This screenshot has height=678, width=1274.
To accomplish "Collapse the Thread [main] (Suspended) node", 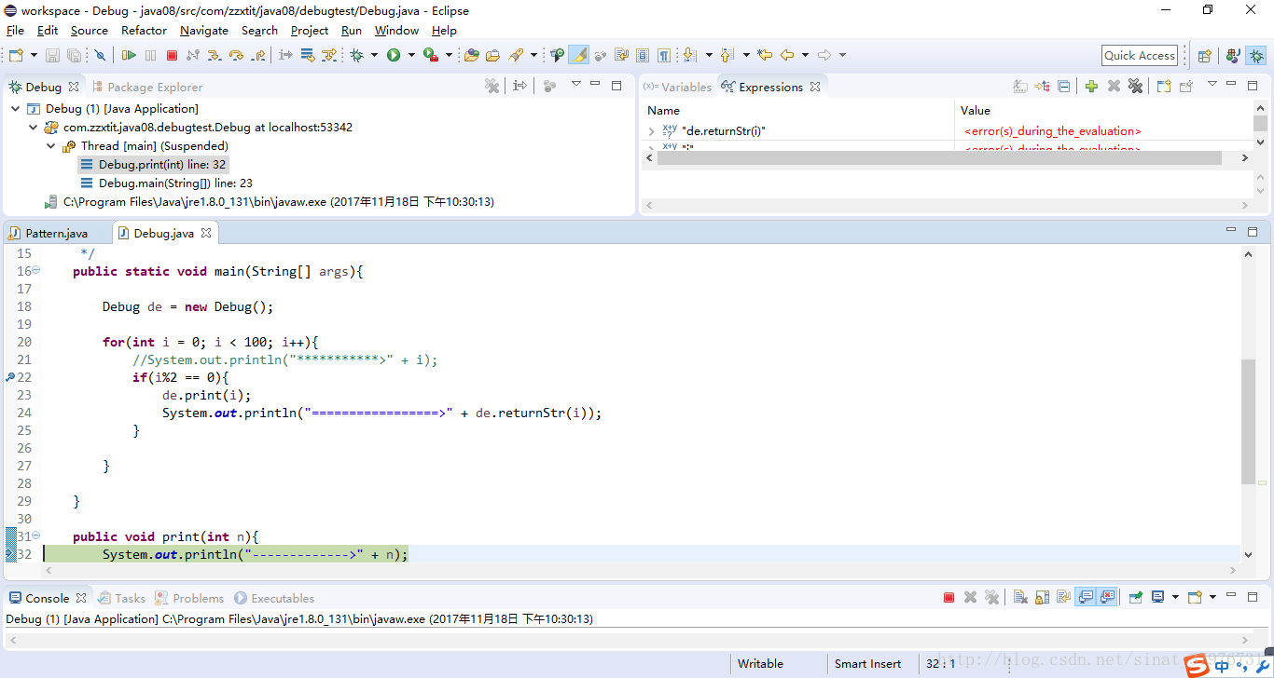I will [51, 146].
